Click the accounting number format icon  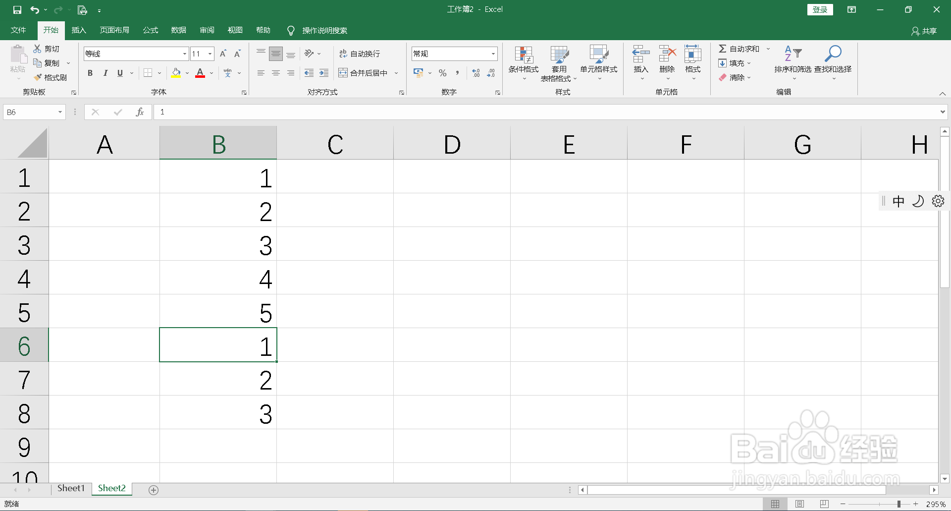point(419,73)
